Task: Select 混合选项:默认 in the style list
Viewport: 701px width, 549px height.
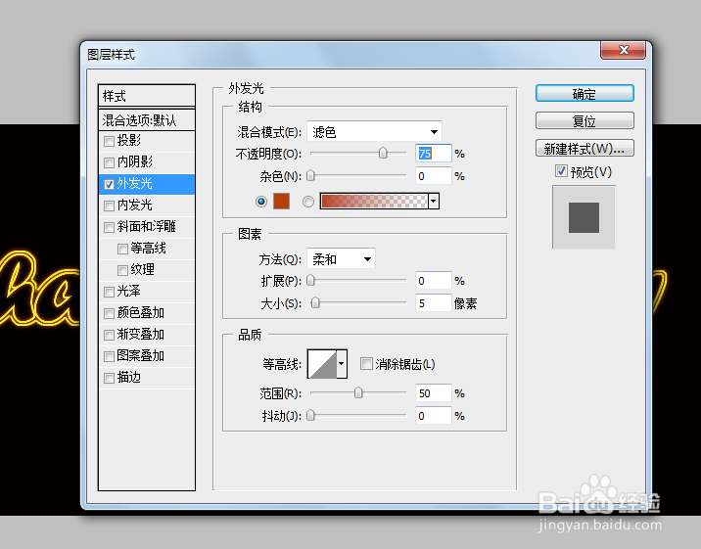Action: (x=147, y=119)
